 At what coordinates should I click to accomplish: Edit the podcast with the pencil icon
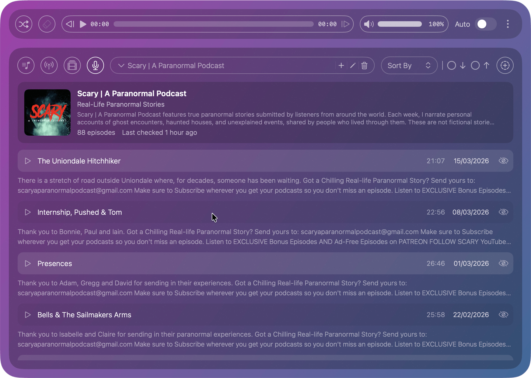(353, 66)
